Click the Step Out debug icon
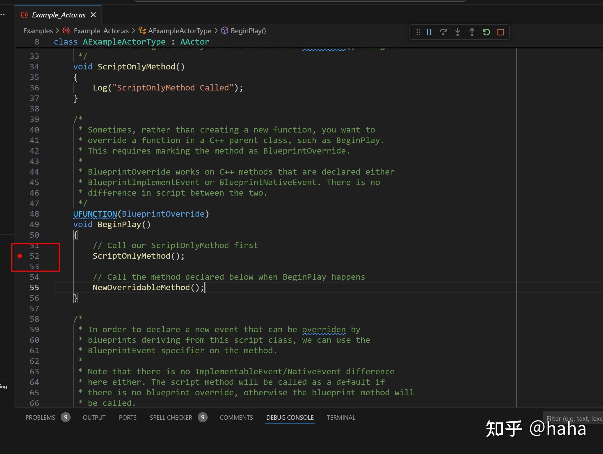 coord(472,32)
